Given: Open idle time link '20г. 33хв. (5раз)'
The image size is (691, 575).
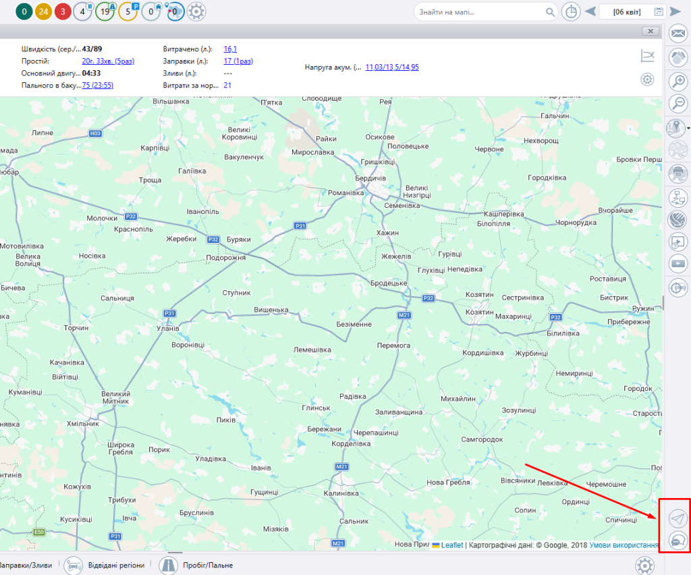Looking at the screenshot, I should click(108, 61).
